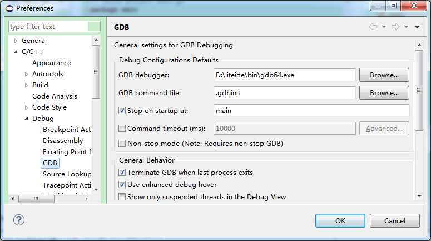Select Appearance in the preferences tree

pos(52,63)
